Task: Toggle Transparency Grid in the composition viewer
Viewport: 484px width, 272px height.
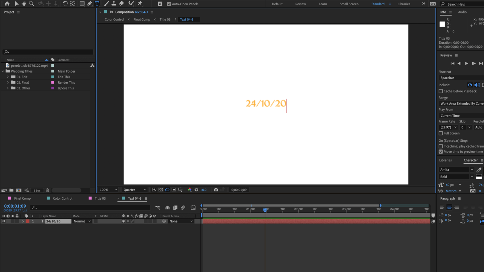Action: coord(161,190)
